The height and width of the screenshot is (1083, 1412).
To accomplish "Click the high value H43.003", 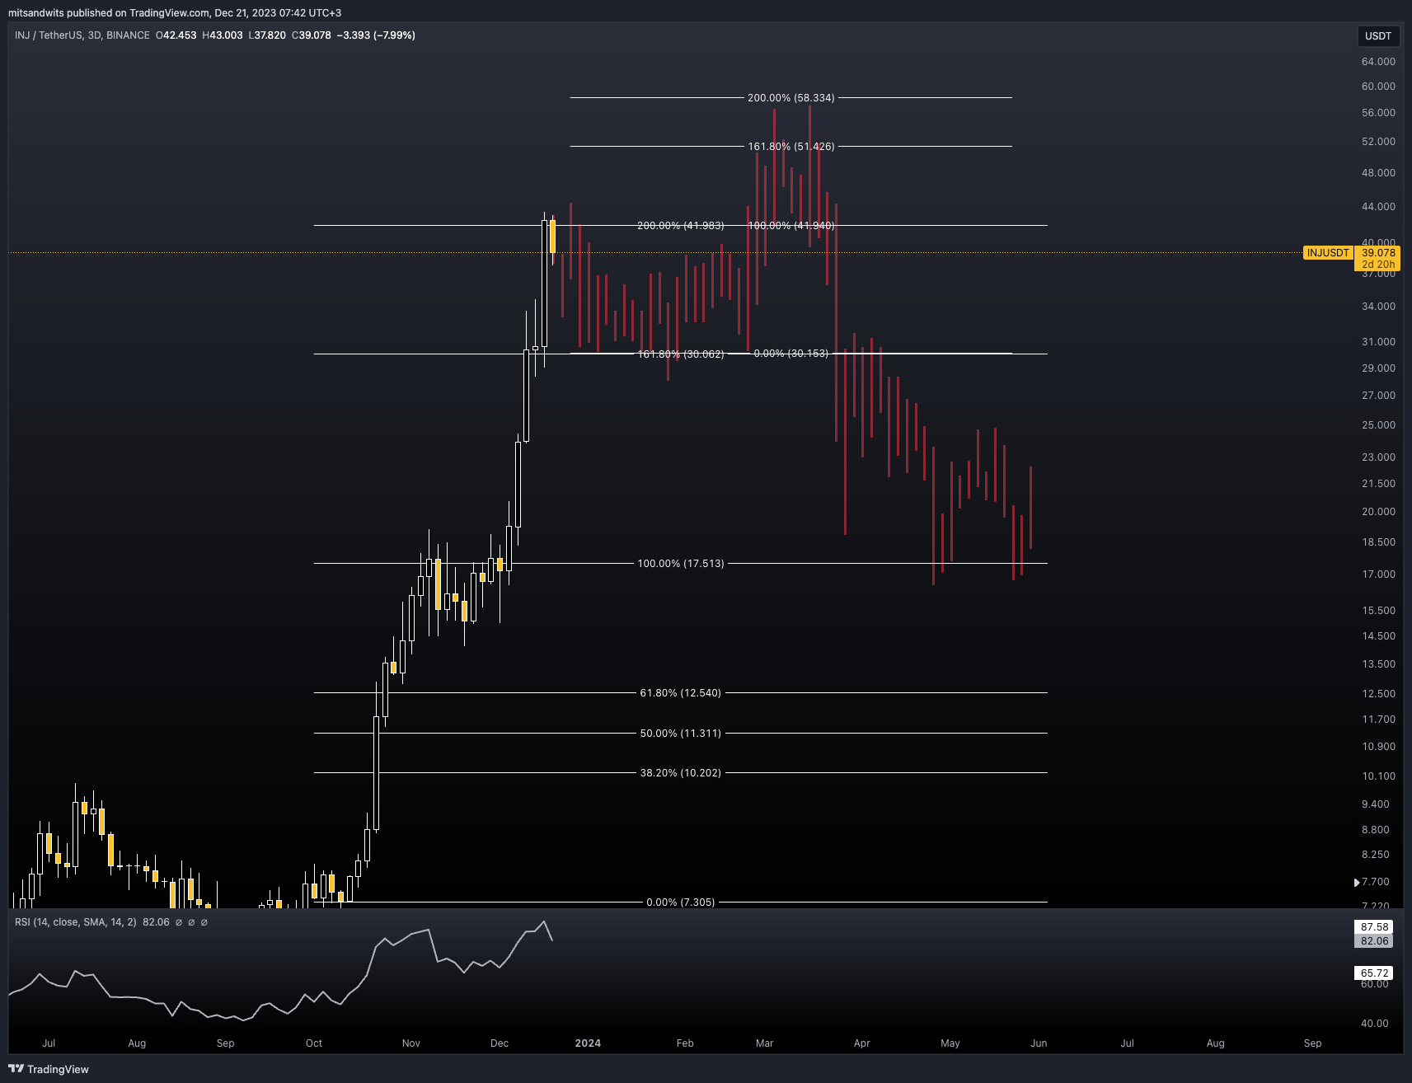I will click(x=223, y=35).
